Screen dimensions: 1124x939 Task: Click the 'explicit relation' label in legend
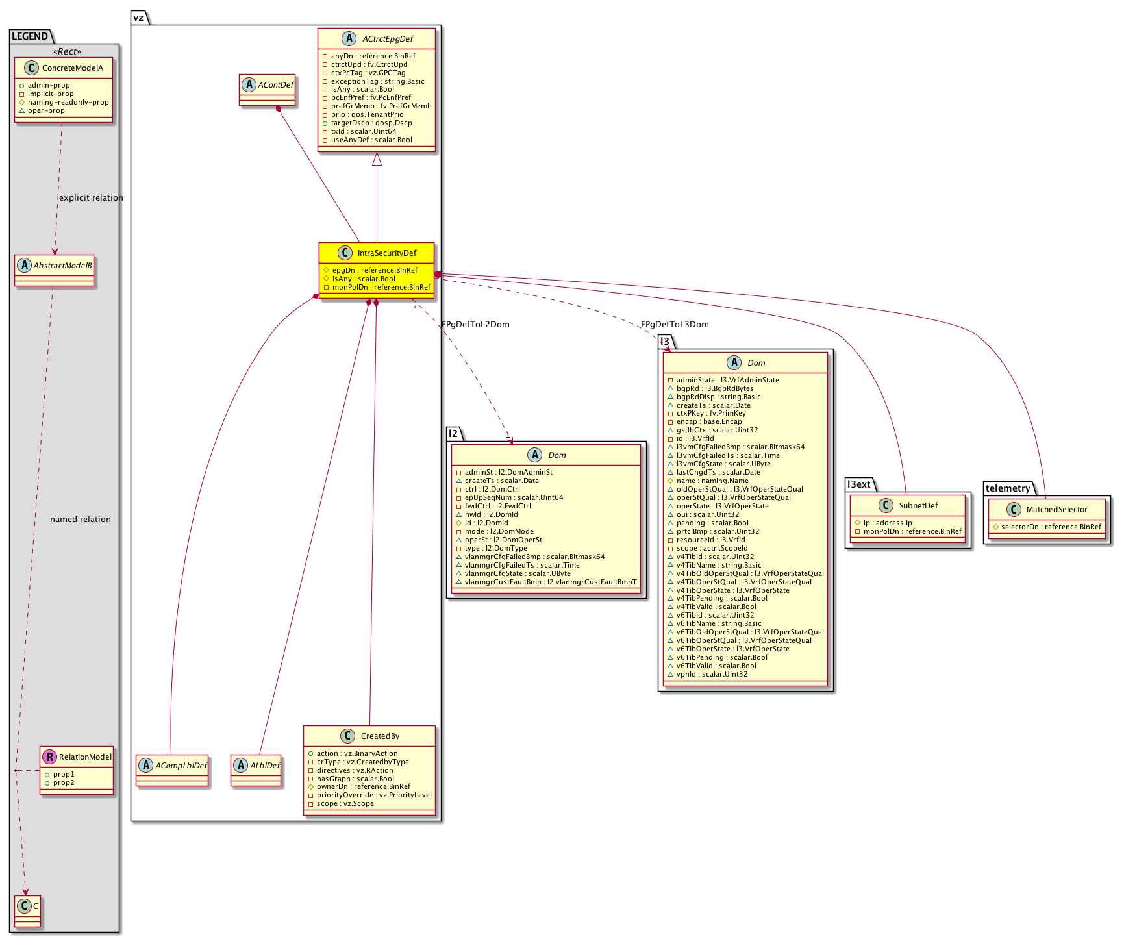91,198
